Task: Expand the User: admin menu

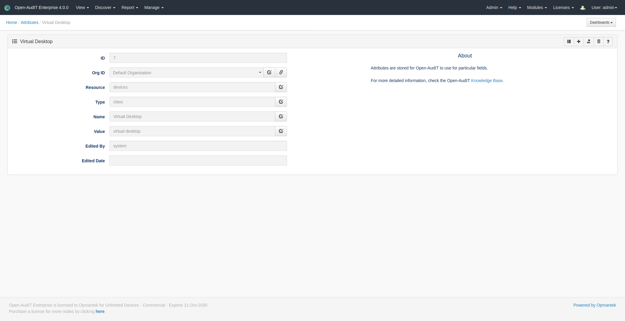Action: coord(604,7)
